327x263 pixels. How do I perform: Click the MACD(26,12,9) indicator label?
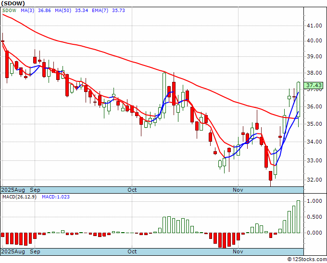[19, 197]
